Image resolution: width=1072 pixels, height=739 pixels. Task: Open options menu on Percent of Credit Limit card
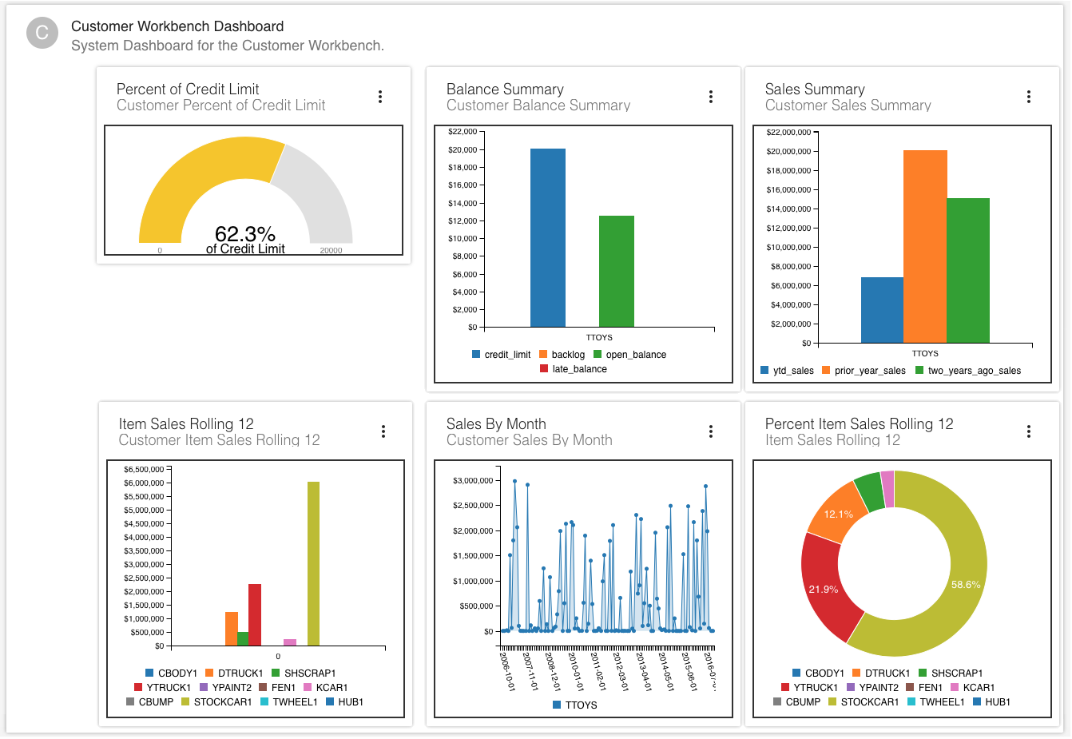point(380,96)
